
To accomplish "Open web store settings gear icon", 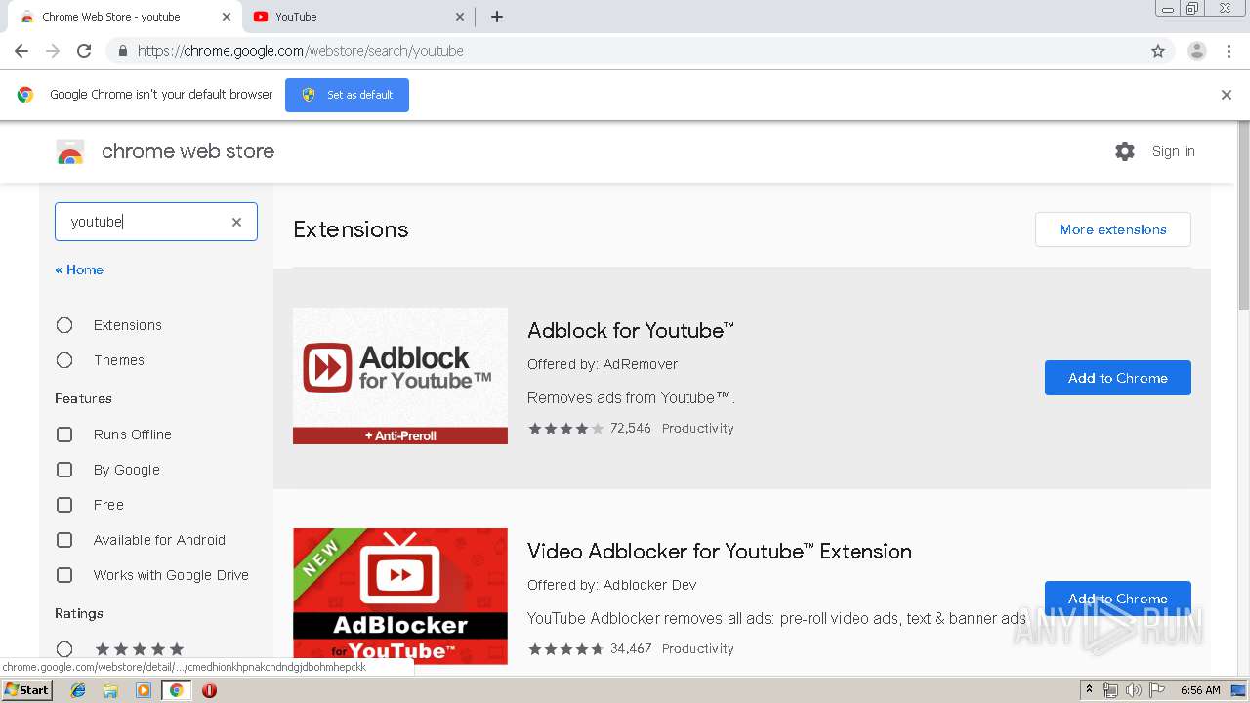I will [1125, 151].
